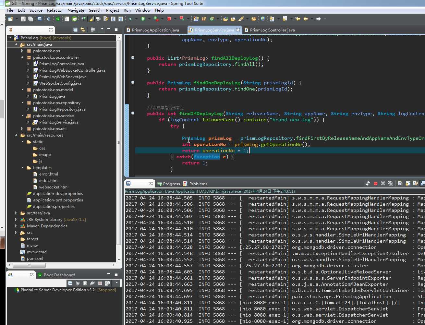Select pom.xml in Package Explorer

click(32, 258)
